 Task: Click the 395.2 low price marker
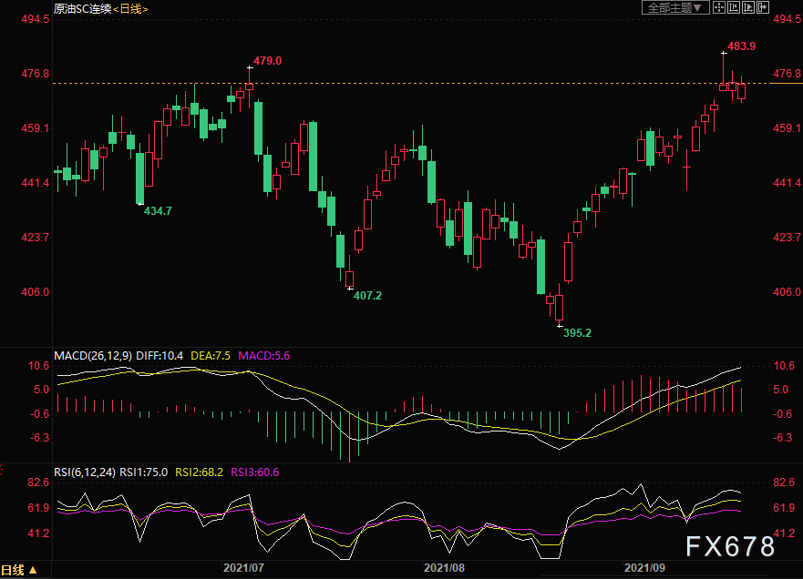coord(577,333)
